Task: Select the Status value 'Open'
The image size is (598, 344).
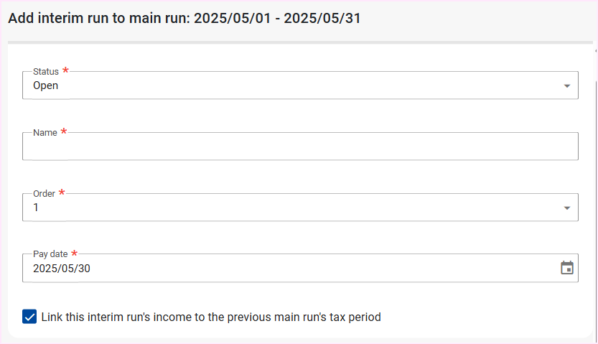Action: coord(46,85)
